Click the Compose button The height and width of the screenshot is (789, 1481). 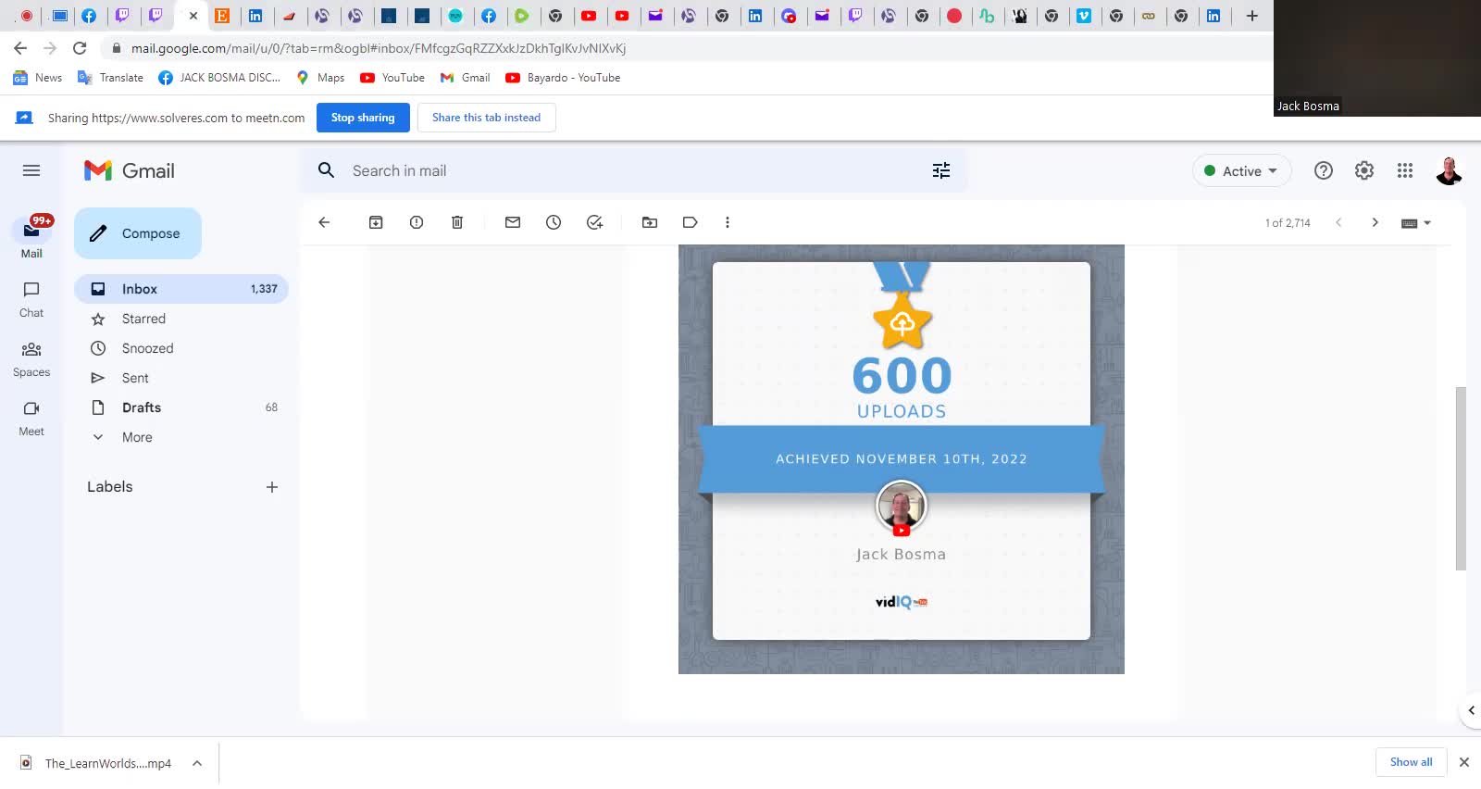click(138, 233)
